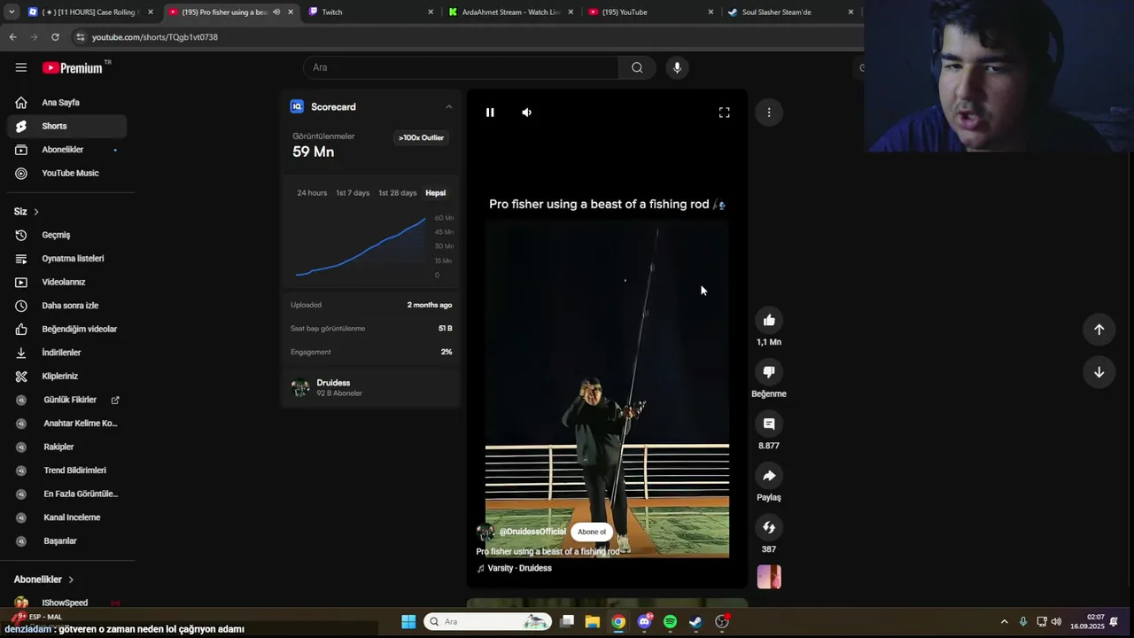1134x638 pixels.
Task: Go back in browser history
Action: coord(12,37)
